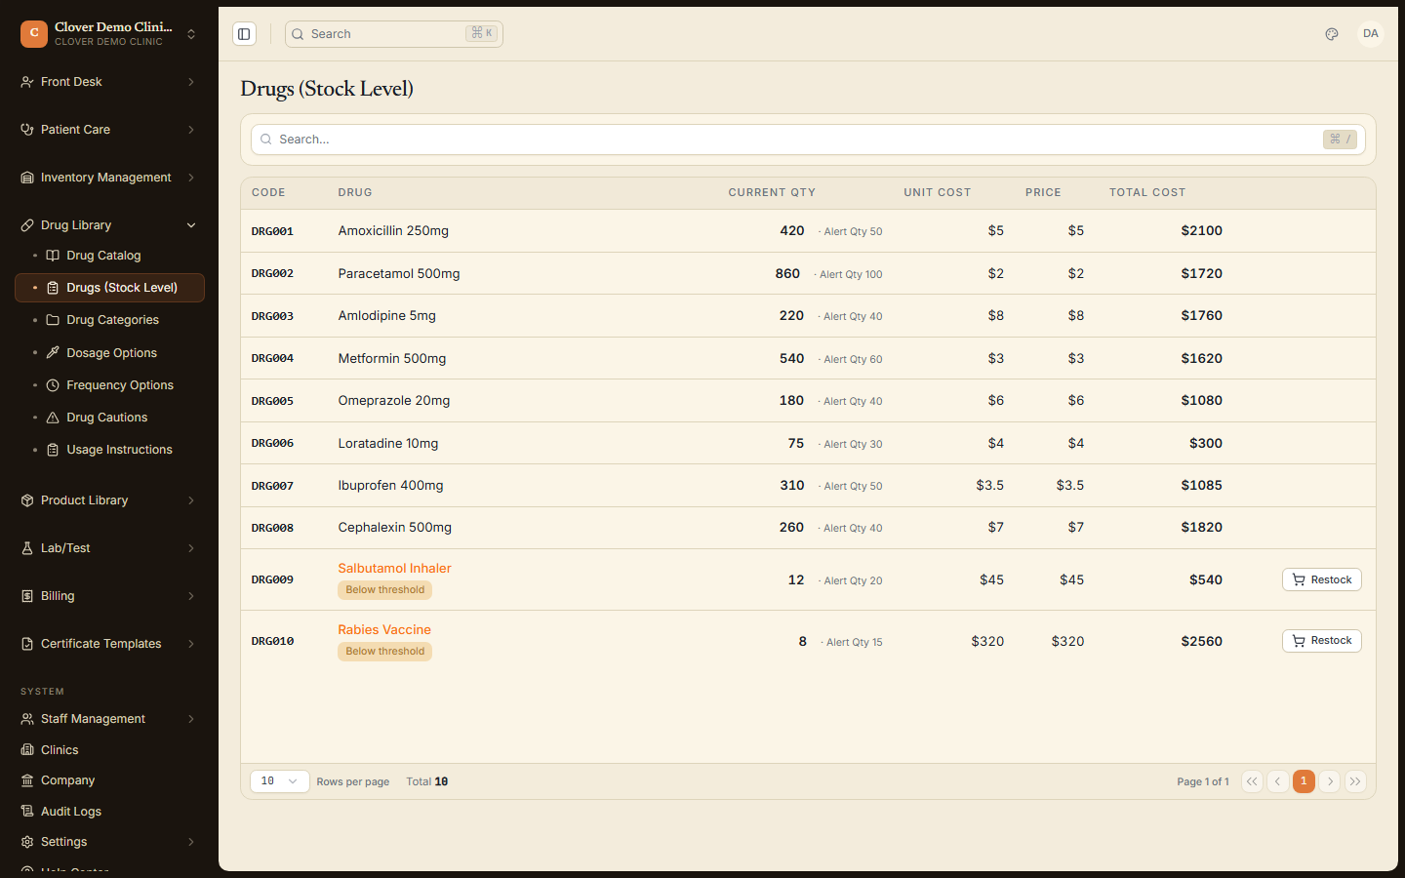The width and height of the screenshot is (1405, 878).
Task: Click the Amoxicillin 250mg row name
Action: pyautogui.click(x=393, y=231)
